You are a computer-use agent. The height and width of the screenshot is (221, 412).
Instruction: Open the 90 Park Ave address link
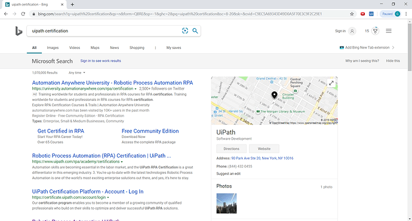262,158
